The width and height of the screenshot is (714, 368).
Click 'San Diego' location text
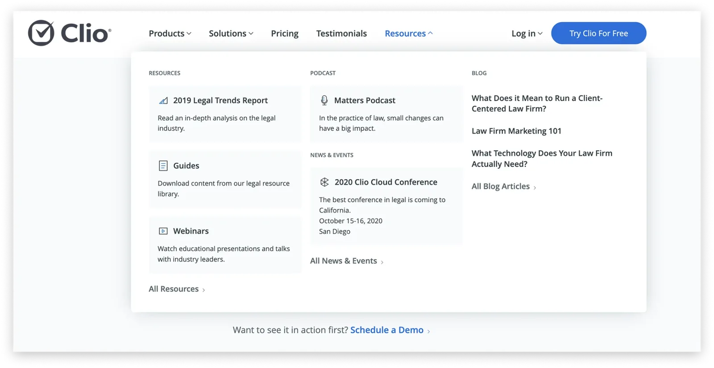pyautogui.click(x=335, y=231)
